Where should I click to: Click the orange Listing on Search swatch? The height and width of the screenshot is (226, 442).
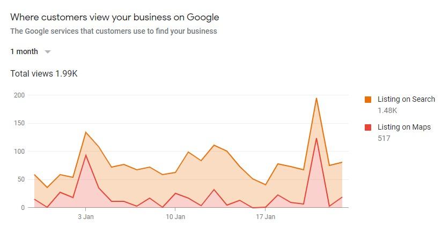click(368, 100)
